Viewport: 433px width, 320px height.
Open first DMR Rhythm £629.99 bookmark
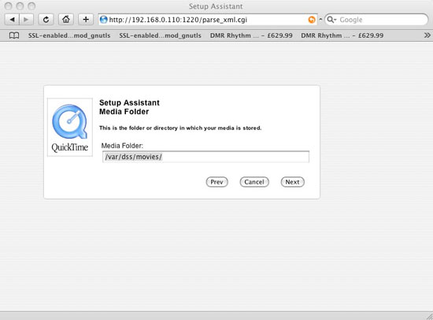[x=251, y=35]
